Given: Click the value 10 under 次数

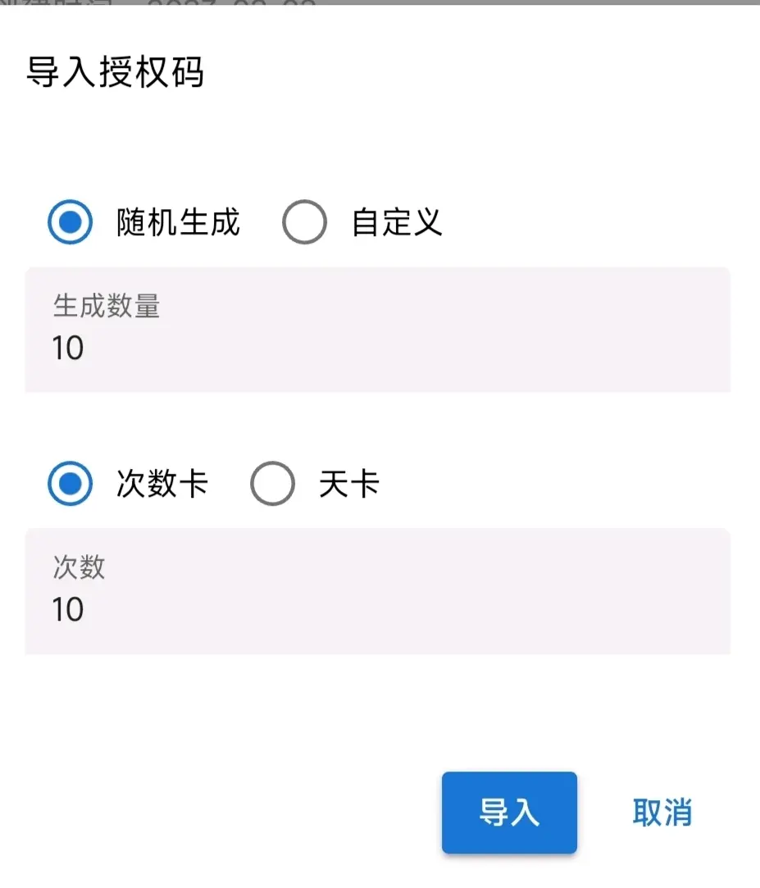Looking at the screenshot, I should tap(68, 609).
